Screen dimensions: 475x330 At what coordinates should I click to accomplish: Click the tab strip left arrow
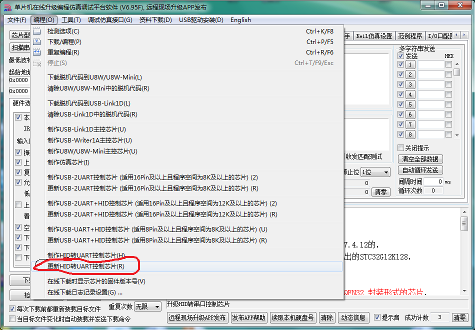pos(457,35)
